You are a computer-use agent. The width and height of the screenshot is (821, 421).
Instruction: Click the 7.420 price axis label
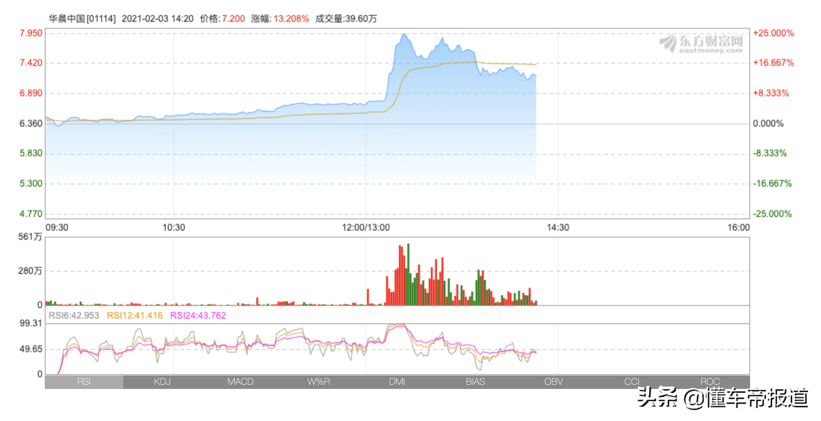(31, 63)
